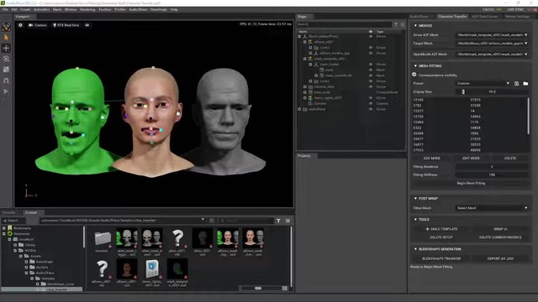The image size is (538, 302).
Task: Toggle visibility of the mark_openMouth mesh
Action: tap(371, 75)
